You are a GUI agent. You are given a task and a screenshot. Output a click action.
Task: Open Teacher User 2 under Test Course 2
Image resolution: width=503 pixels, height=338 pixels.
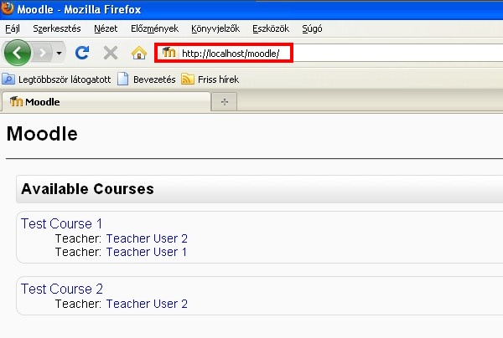(147, 304)
